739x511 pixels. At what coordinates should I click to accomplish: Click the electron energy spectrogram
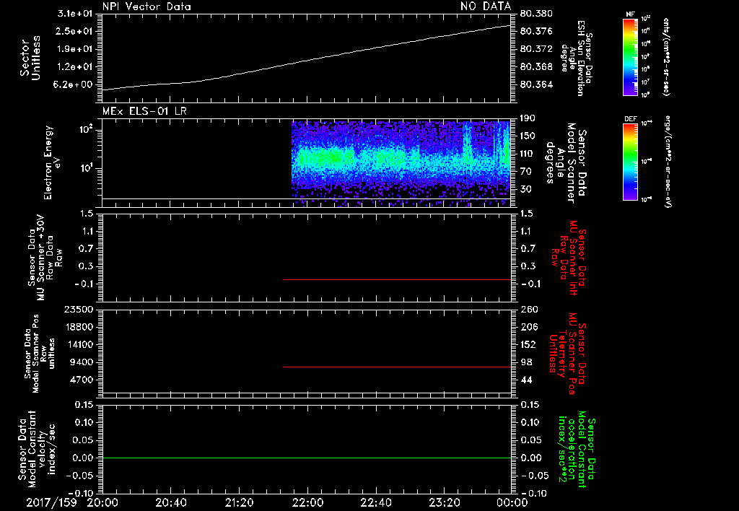pos(401,163)
